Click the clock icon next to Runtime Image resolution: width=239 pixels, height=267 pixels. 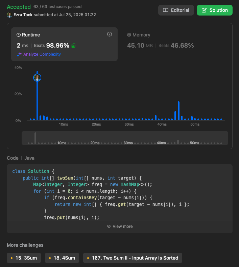coord(19,35)
